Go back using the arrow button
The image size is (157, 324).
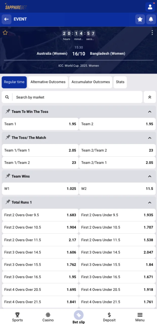click(7, 19)
